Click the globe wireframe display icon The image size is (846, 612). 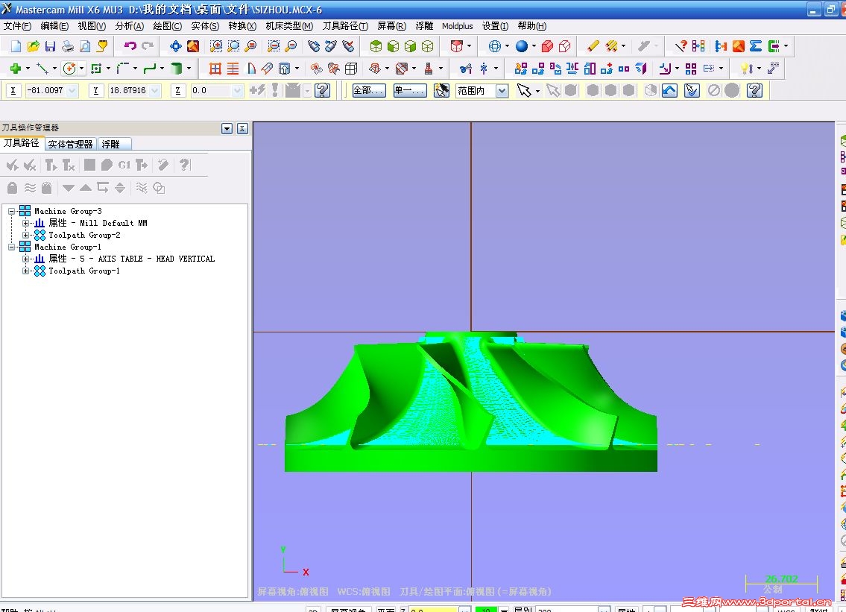(495, 46)
